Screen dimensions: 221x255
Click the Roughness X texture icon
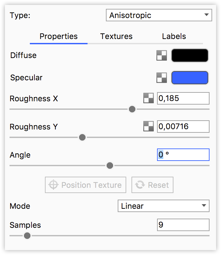click(x=149, y=98)
